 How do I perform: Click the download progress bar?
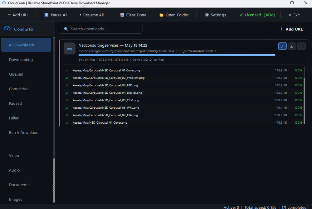[x=177, y=55]
